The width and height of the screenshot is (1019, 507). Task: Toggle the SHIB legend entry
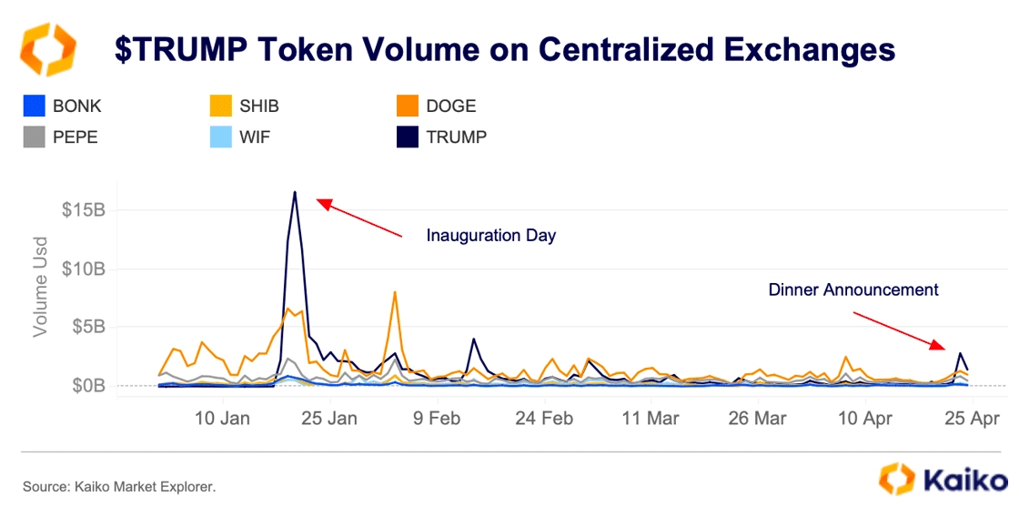[245, 106]
